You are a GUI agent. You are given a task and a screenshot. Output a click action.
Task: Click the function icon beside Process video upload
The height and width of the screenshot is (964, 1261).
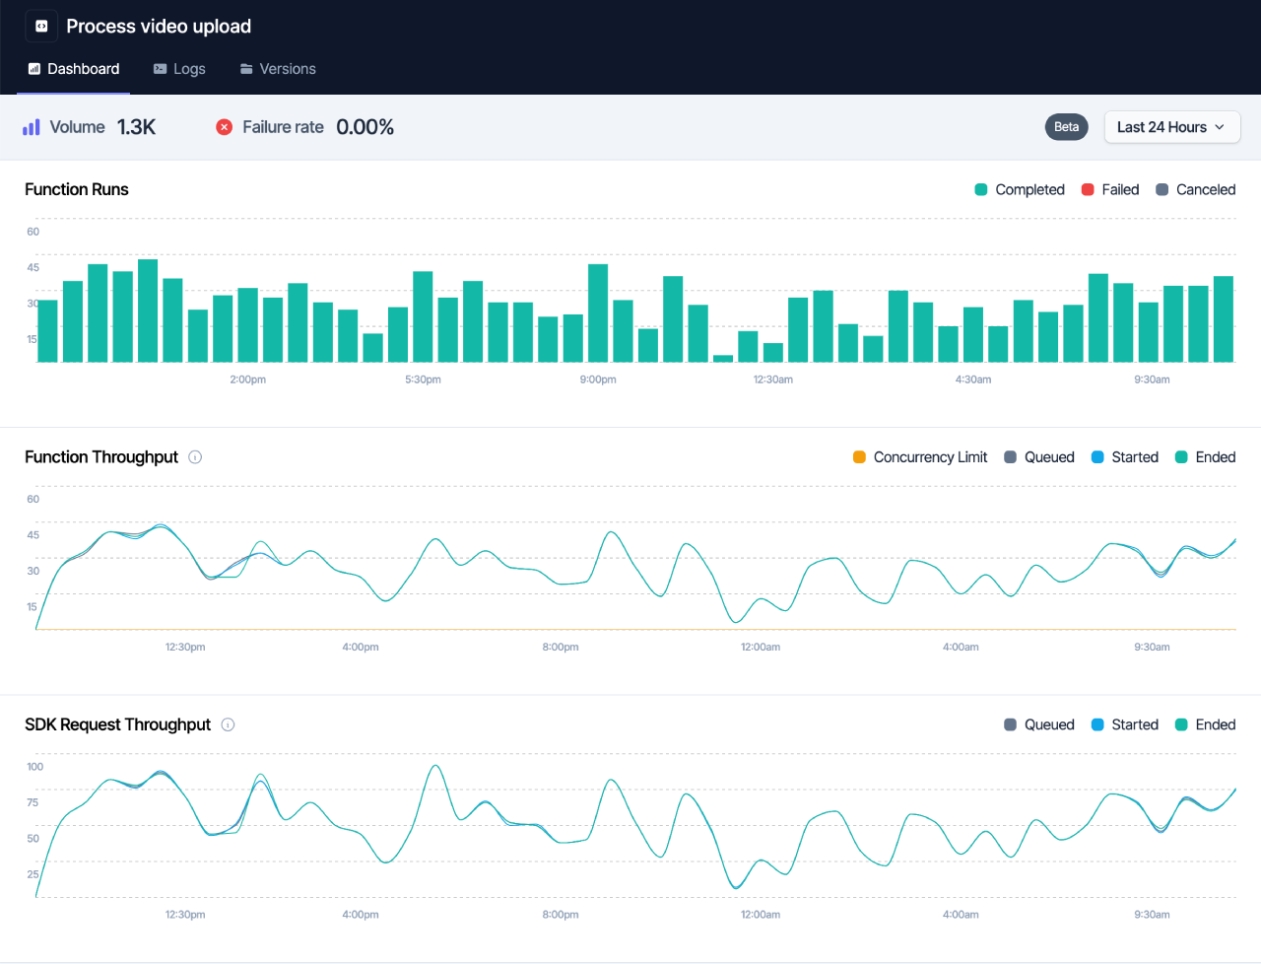(41, 27)
